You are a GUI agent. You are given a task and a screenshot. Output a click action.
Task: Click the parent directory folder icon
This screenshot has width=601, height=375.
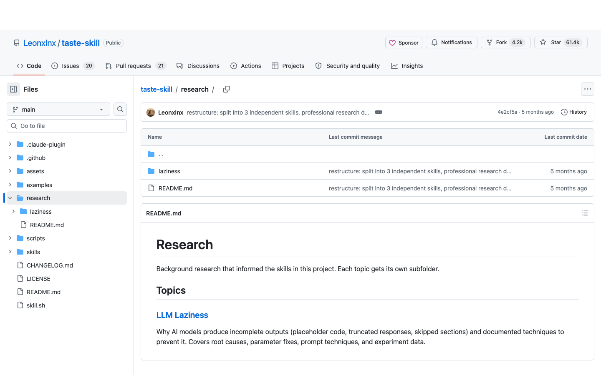[x=151, y=154]
